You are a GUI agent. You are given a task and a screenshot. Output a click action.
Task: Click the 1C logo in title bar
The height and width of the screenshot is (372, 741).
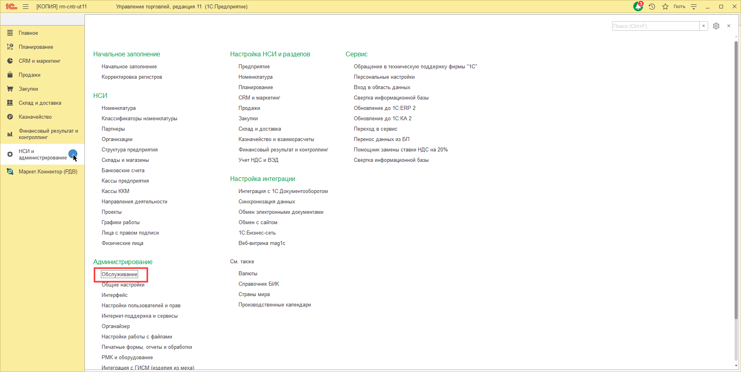pyautogui.click(x=11, y=6)
